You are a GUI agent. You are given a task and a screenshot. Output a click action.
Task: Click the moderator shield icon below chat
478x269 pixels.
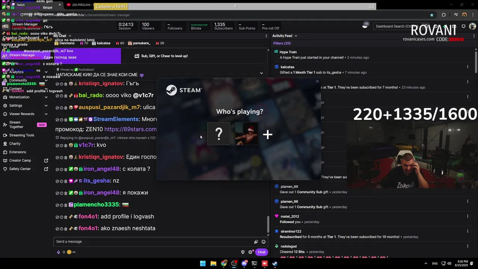243,252
